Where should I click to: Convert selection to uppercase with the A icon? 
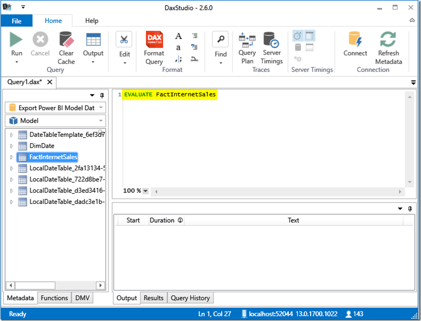(179, 36)
